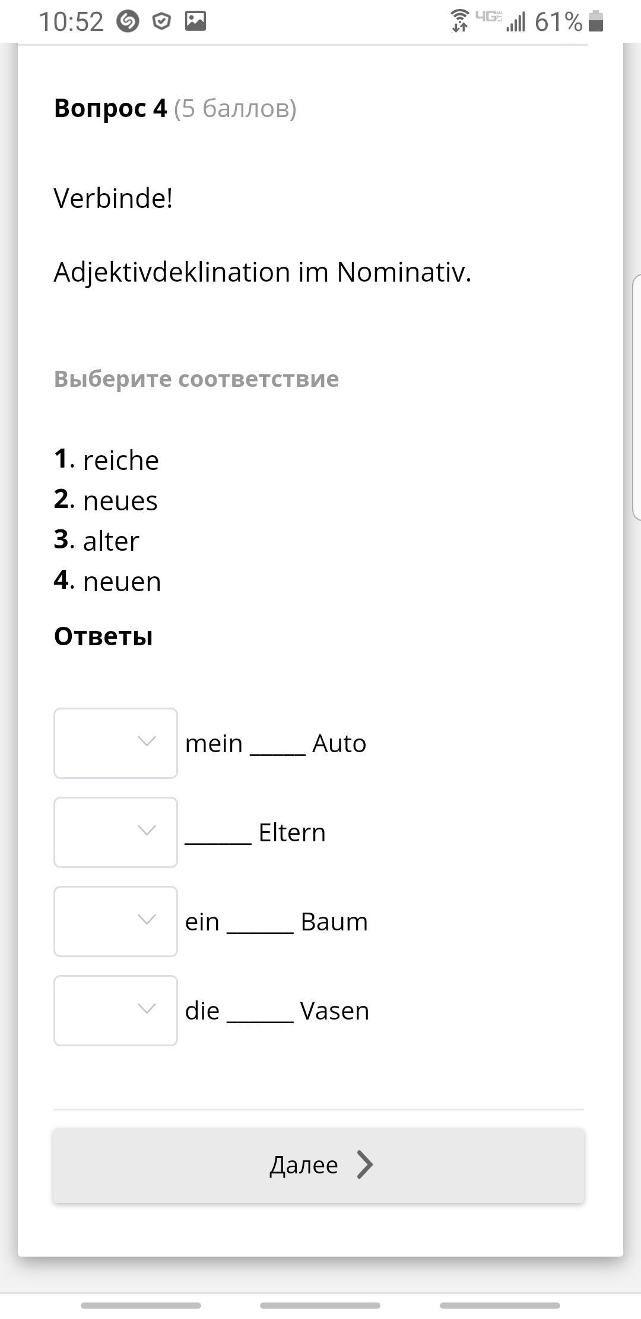Screen dimensions: 641x1319
Task: Tap the left navigation bar pill
Action: tap(141, 1305)
